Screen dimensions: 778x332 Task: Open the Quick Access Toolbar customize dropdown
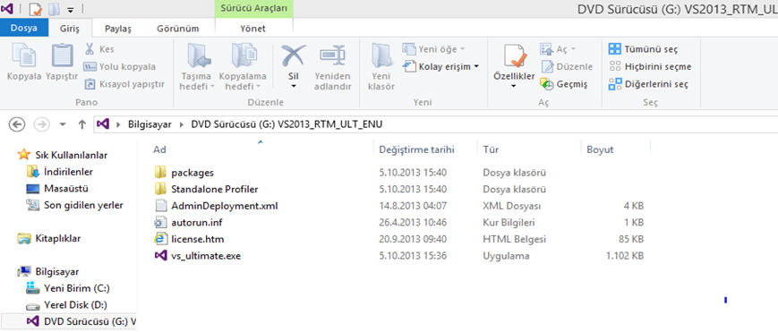(71, 10)
